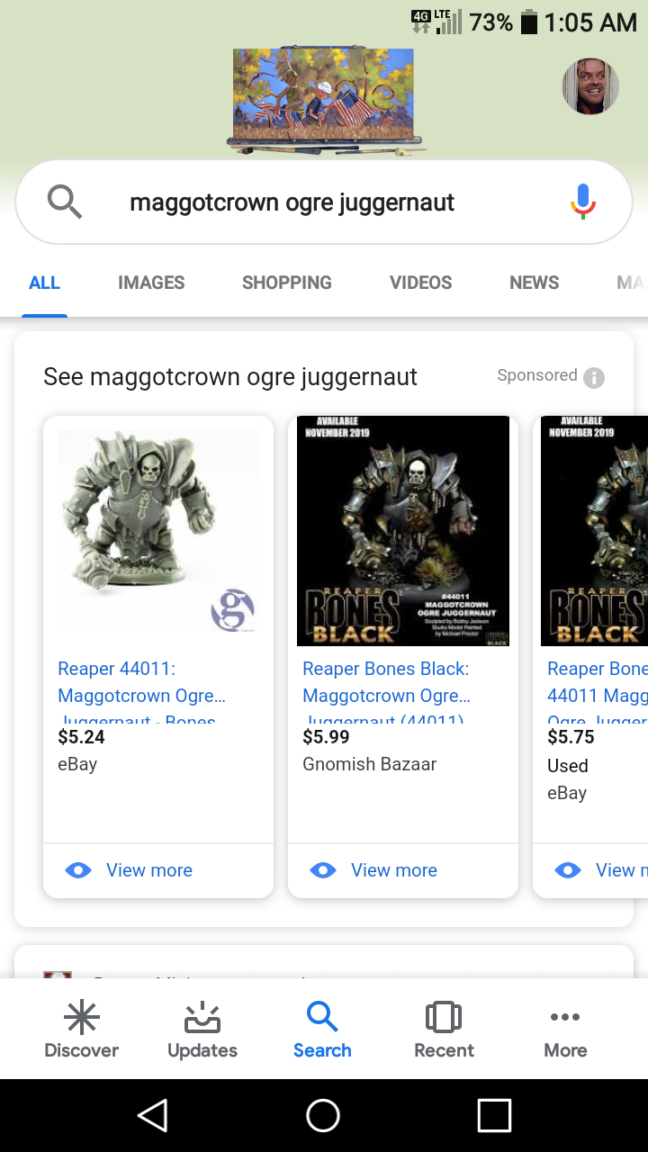Tap the magnifying glass in search bar
648x1152 pixels.
pyautogui.click(x=65, y=202)
